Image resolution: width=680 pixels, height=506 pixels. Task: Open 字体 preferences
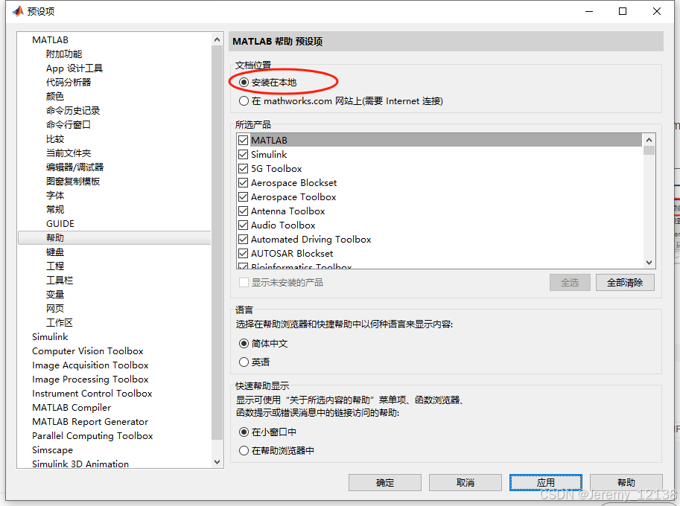pos(55,196)
